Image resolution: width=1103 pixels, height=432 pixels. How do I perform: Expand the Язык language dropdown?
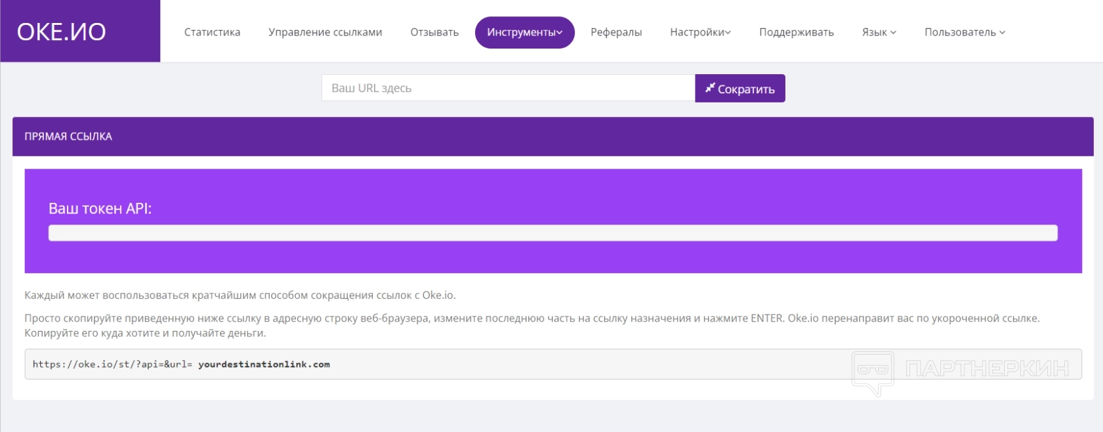(x=879, y=32)
